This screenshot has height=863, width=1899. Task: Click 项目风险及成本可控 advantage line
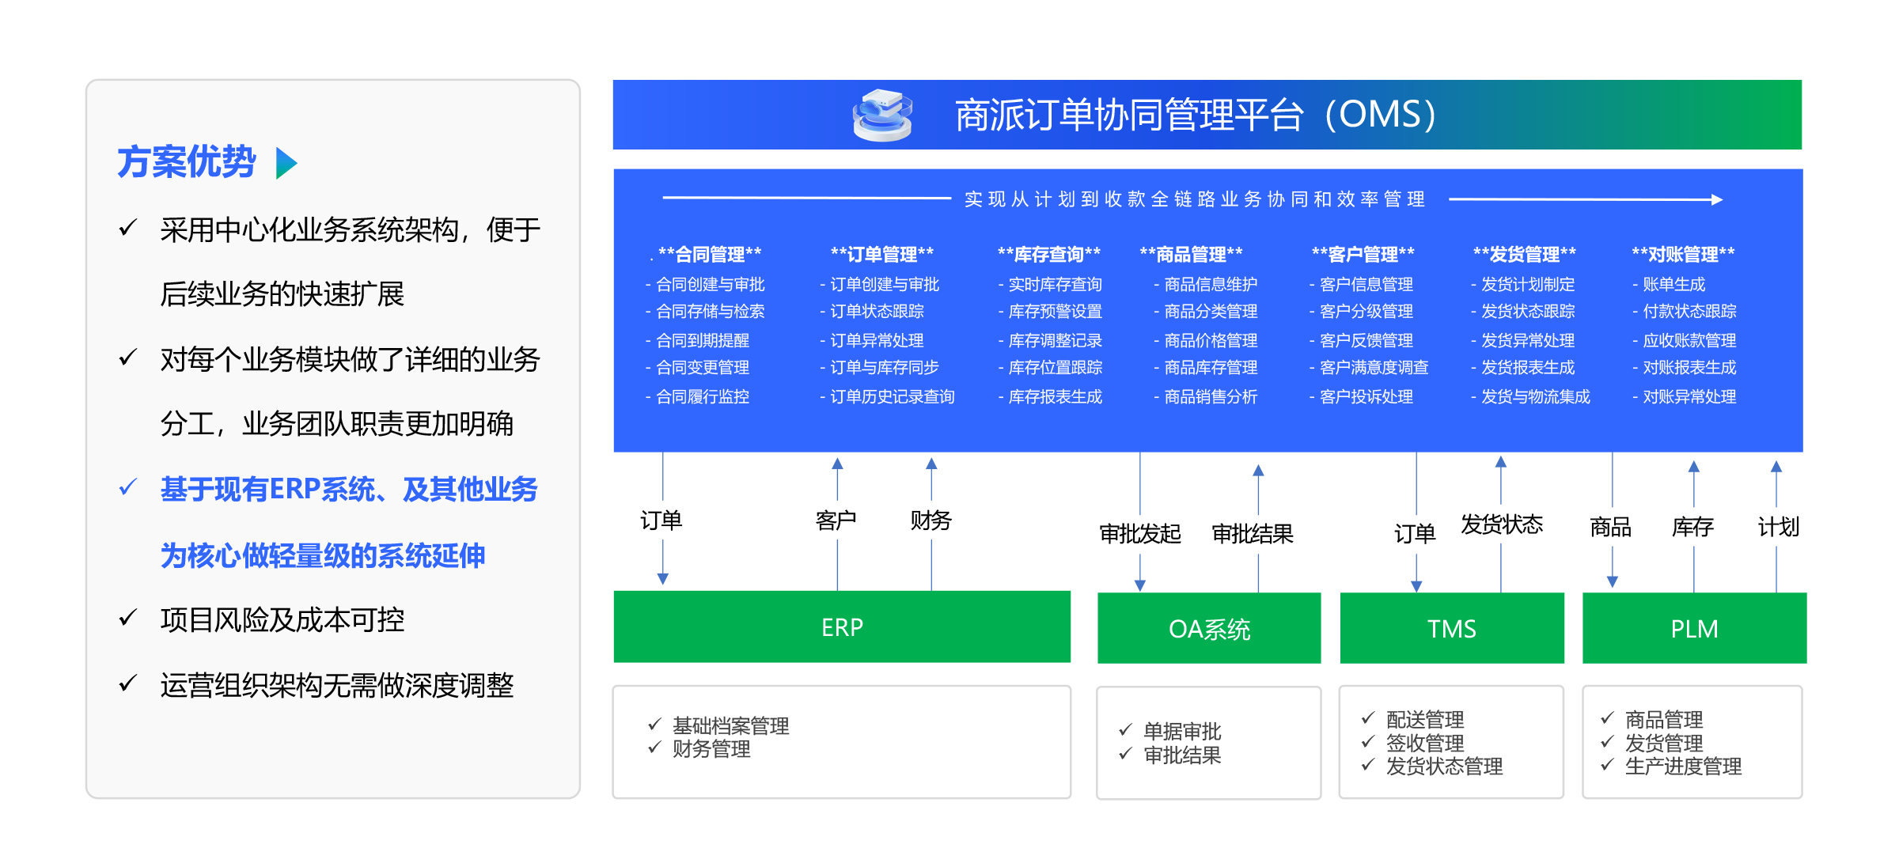click(282, 619)
